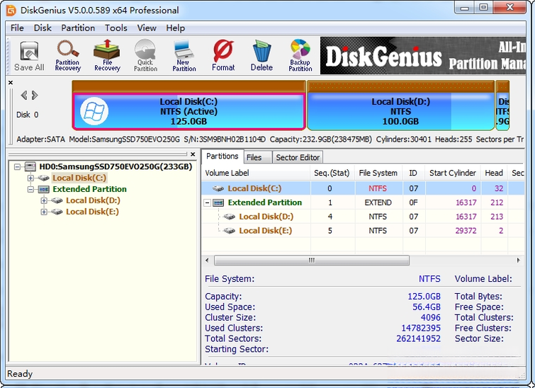The height and width of the screenshot is (388, 535).
Task: Click Local Disk(C:) drive icon in tree
Action: [44, 178]
